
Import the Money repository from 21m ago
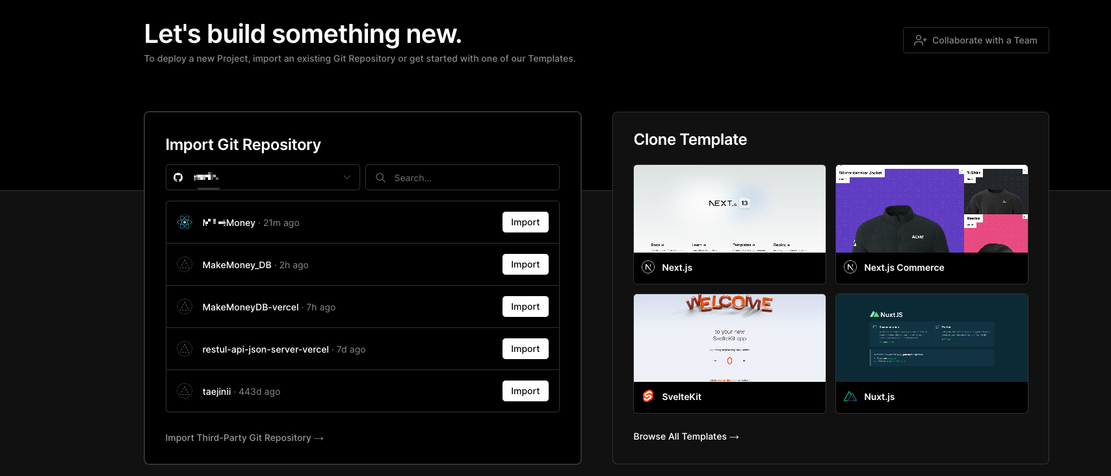(x=525, y=222)
